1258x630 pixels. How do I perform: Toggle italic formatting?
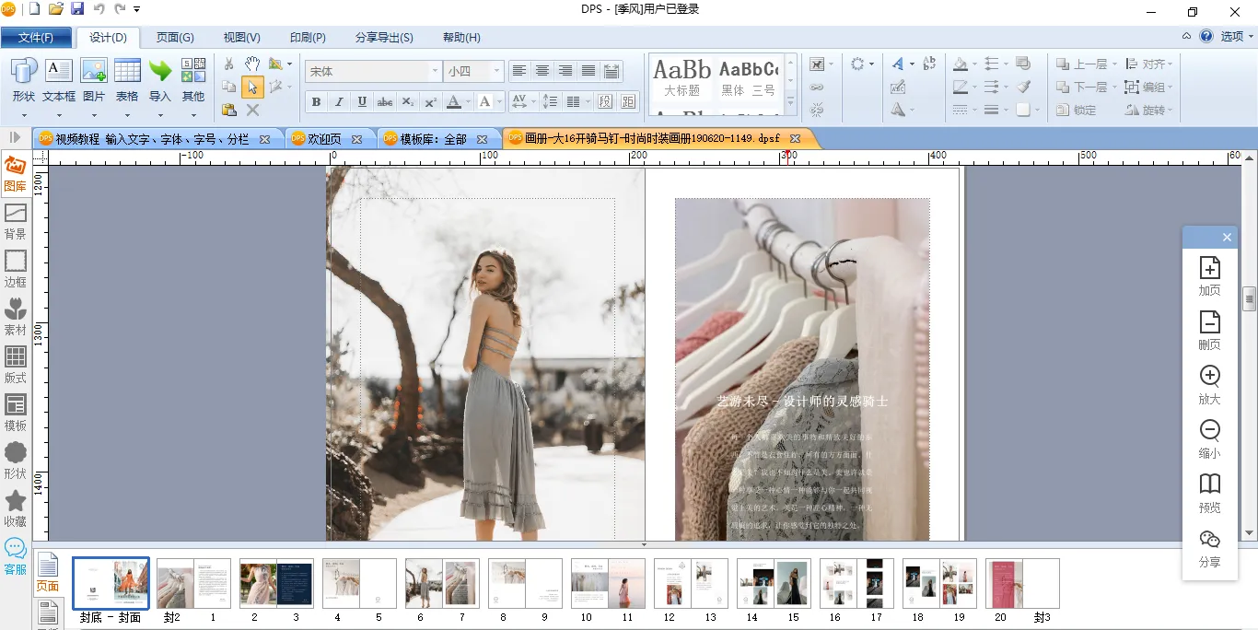coord(339,102)
